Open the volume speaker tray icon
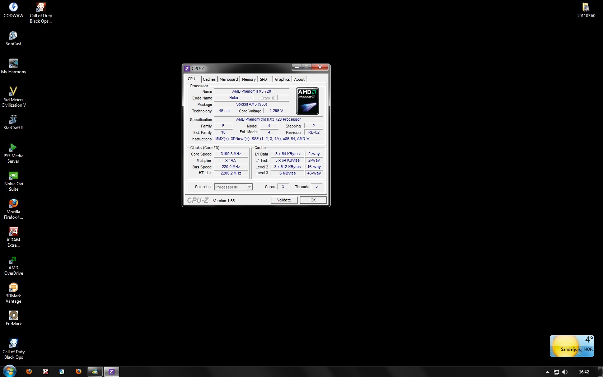Image resolution: width=603 pixels, height=377 pixels. [565, 372]
